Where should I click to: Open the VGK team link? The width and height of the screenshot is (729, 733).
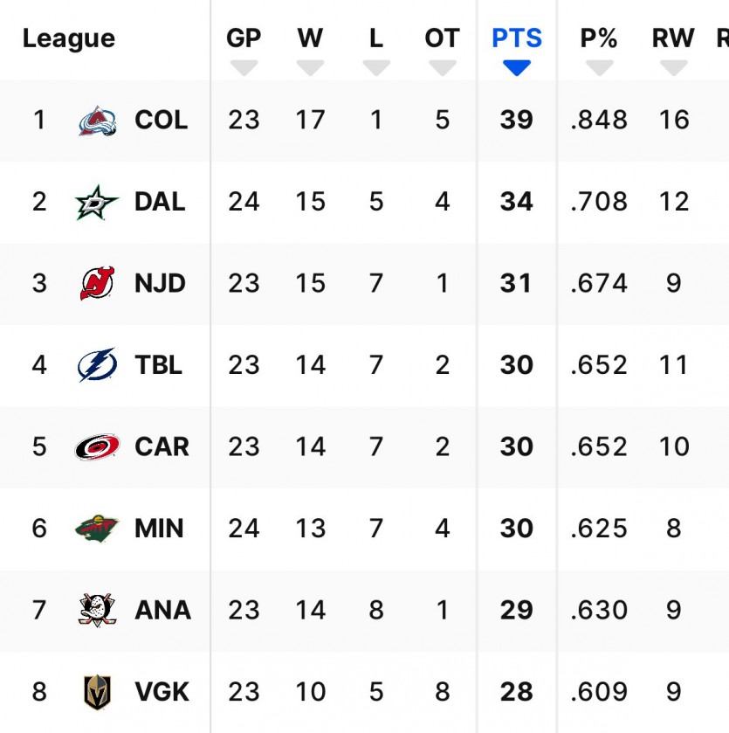162,692
